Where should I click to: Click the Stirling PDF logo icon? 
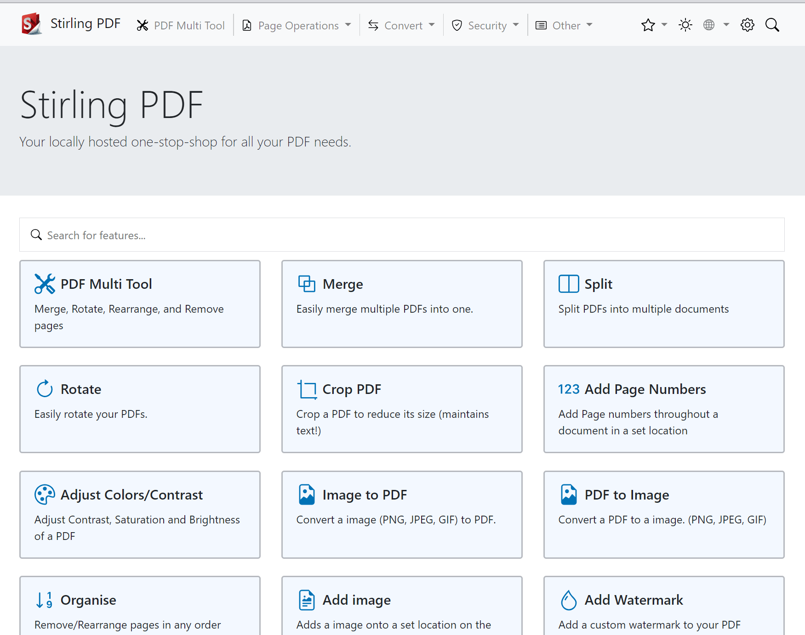tap(31, 24)
